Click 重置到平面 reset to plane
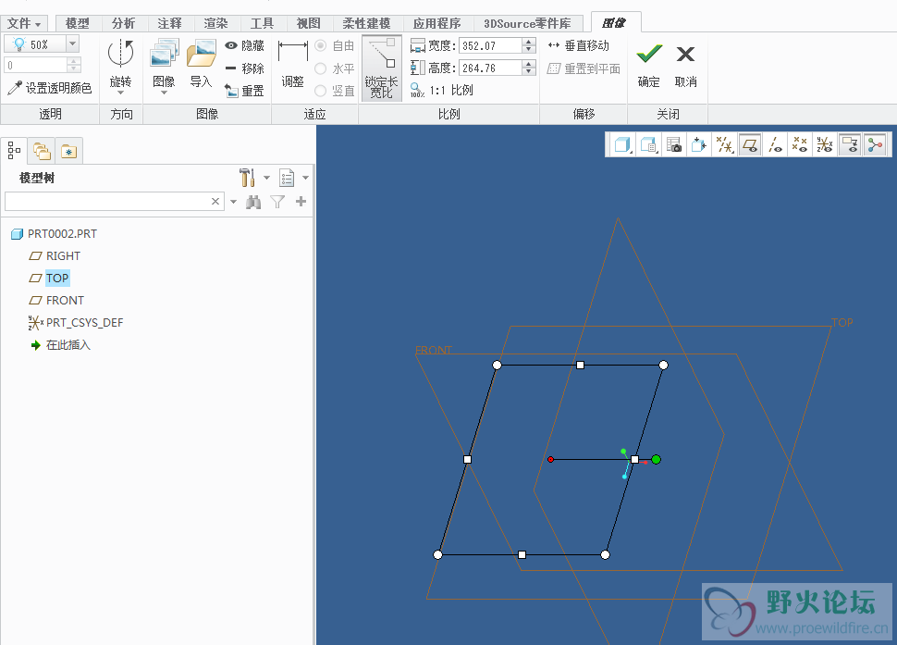 (x=584, y=68)
